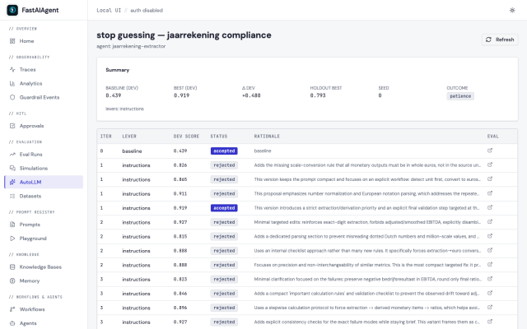Viewport: 527px width, 329px height.
Task: Click the ITER column header
Action: 106,137
